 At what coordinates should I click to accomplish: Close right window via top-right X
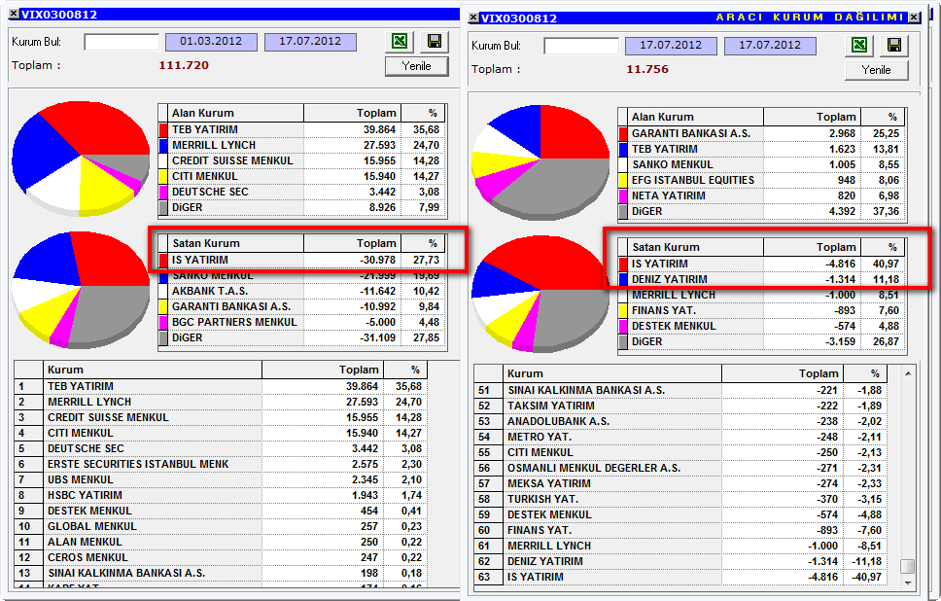(x=914, y=18)
